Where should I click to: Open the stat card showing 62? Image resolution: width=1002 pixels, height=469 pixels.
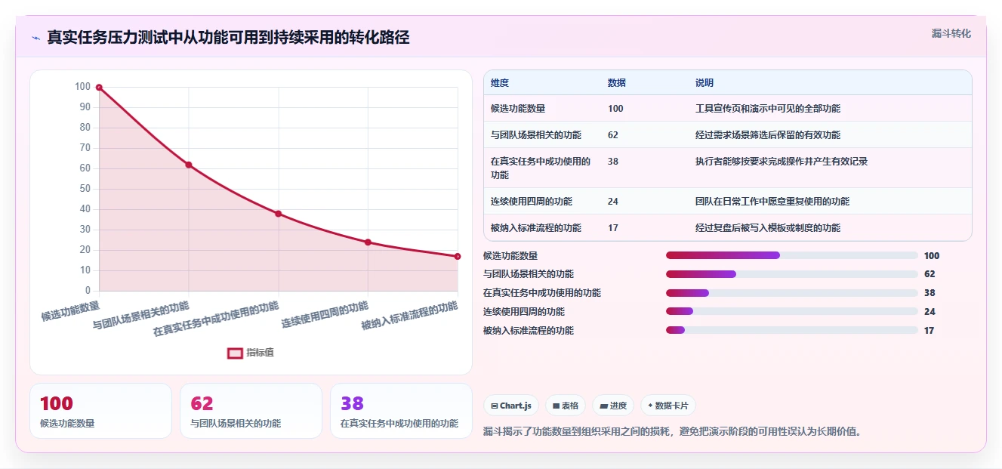(251, 411)
